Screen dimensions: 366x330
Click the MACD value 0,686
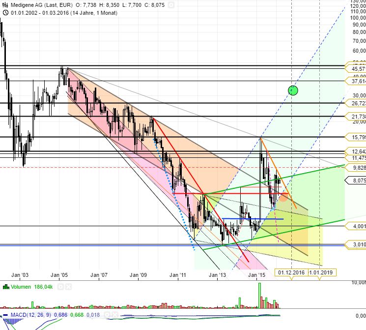click(61, 315)
